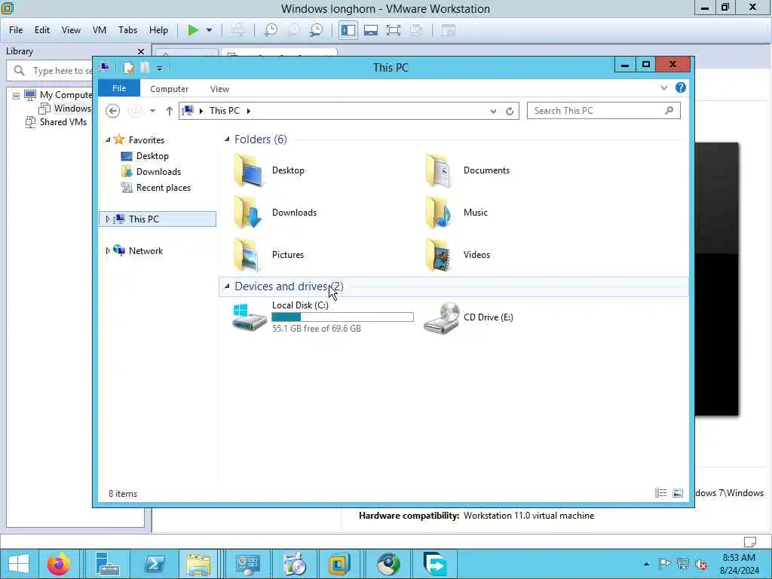Open the VM menu
The height and width of the screenshot is (579, 772).
click(100, 30)
